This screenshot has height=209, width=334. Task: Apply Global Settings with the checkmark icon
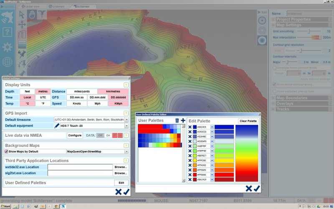[127, 191]
